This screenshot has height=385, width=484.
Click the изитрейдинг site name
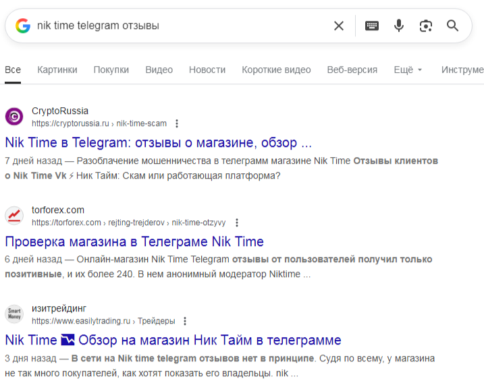coord(59,308)
